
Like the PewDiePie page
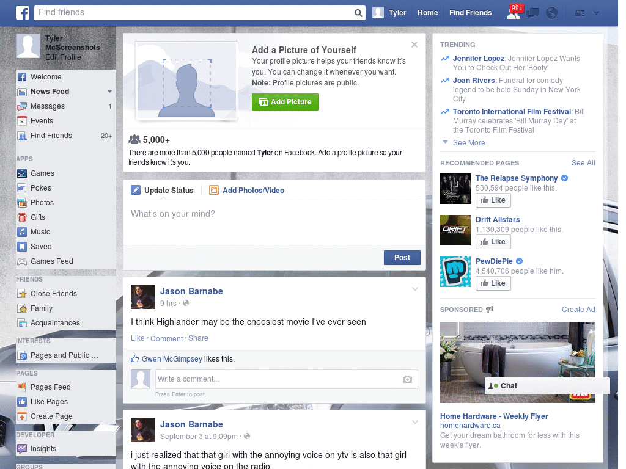click(493, 283)
